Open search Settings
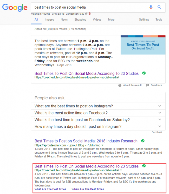 [x=144, y=20]
